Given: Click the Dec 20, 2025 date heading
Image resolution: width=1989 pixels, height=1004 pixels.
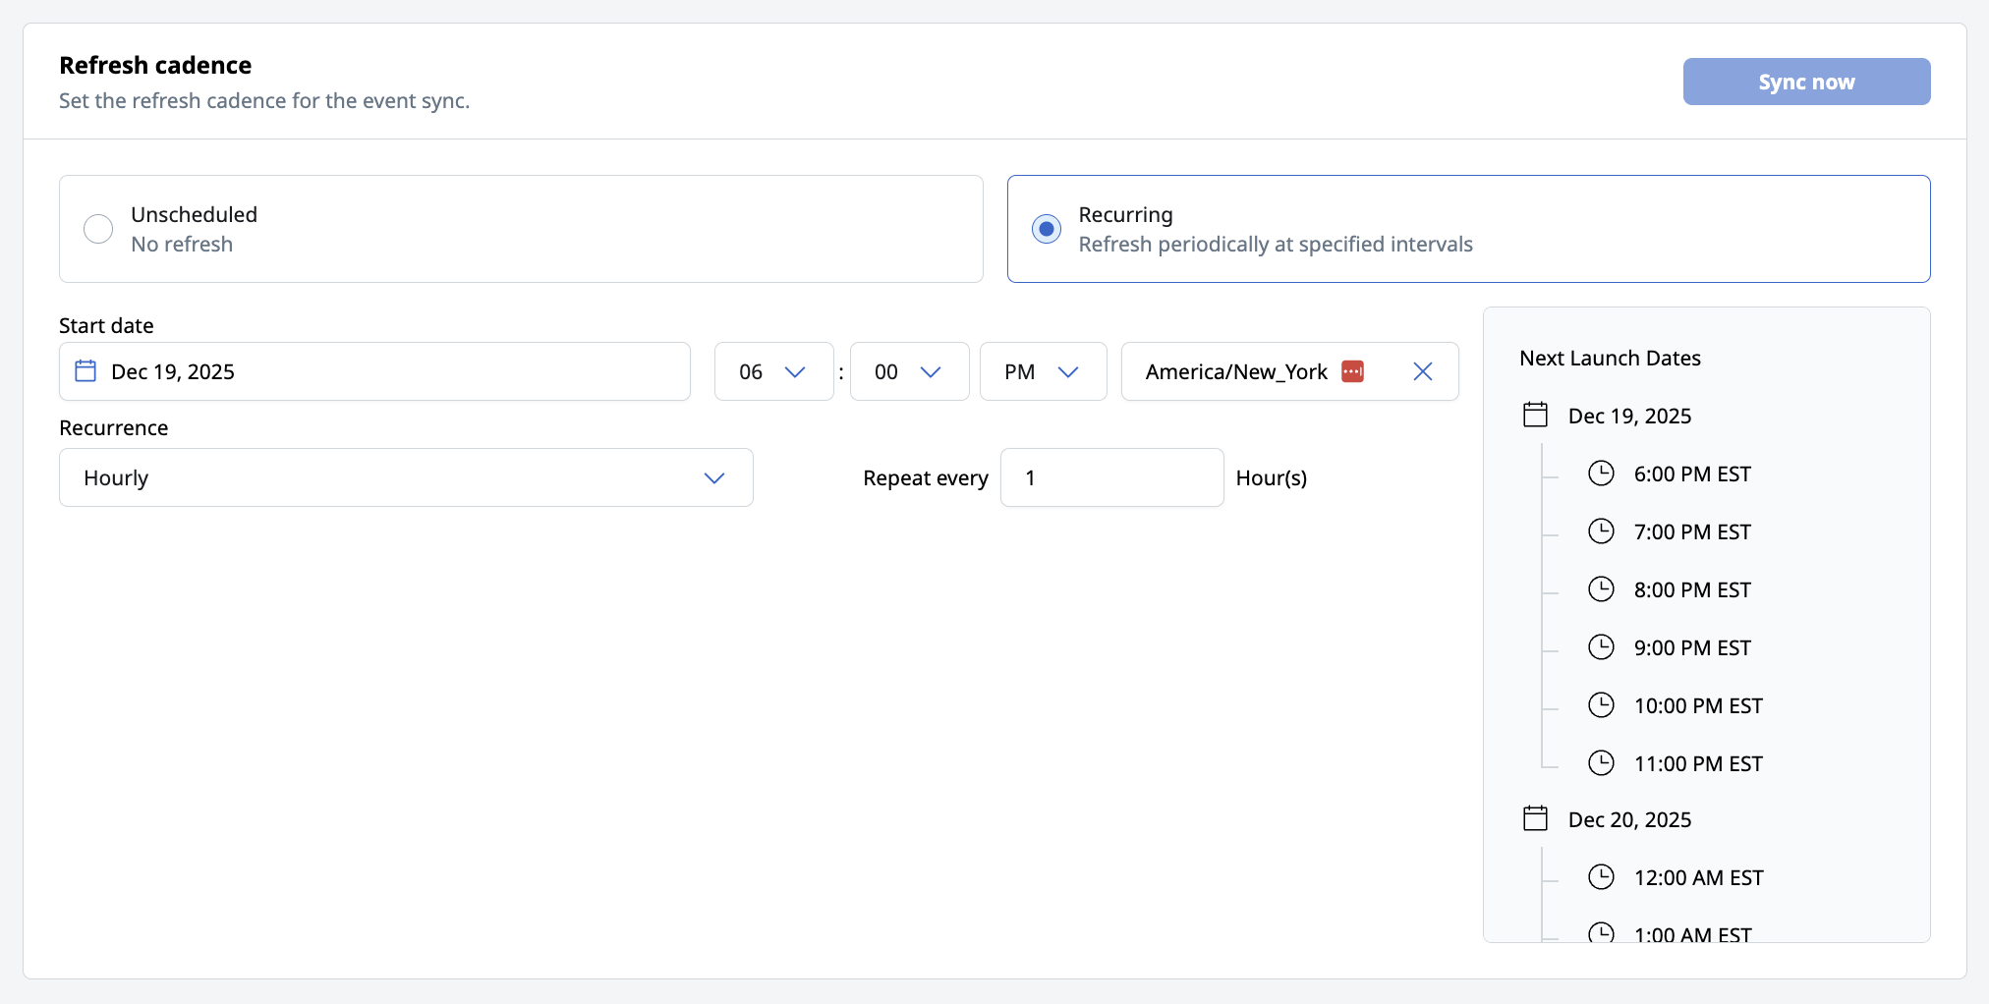Looking at the screenshot, I should [1629, 819].
